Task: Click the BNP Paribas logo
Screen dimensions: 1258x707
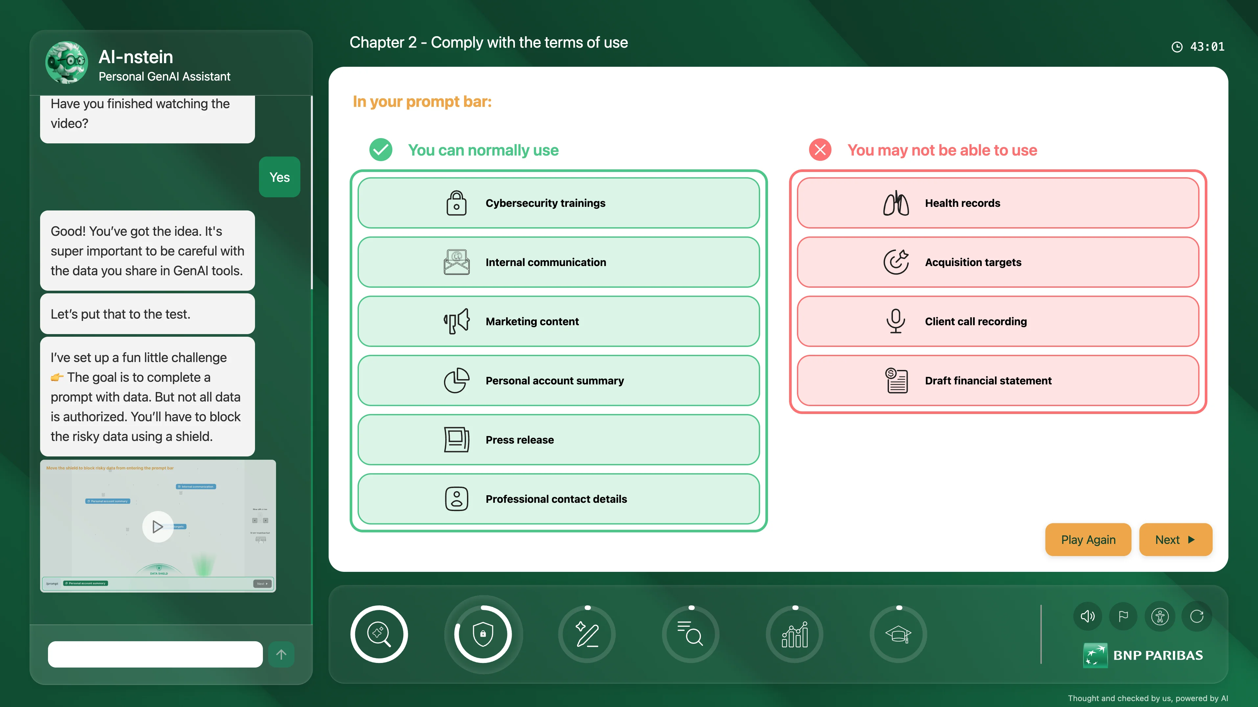Action: 1143,655
